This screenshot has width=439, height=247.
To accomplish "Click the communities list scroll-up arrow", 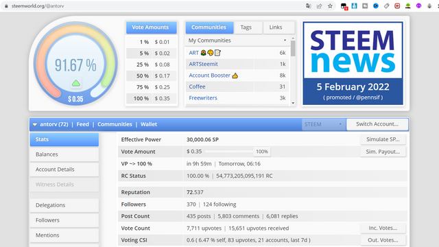I will 293,38.
